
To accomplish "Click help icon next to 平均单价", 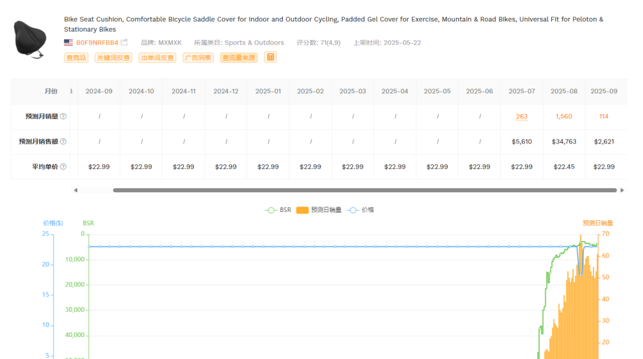I will point(63,167).
